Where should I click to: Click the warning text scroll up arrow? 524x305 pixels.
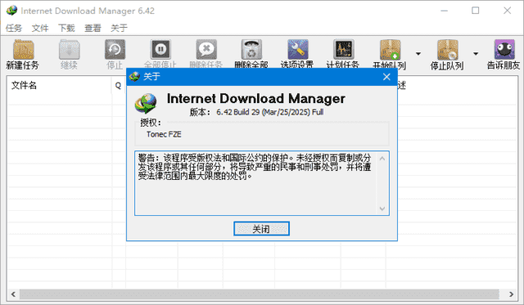click(382, 159)
